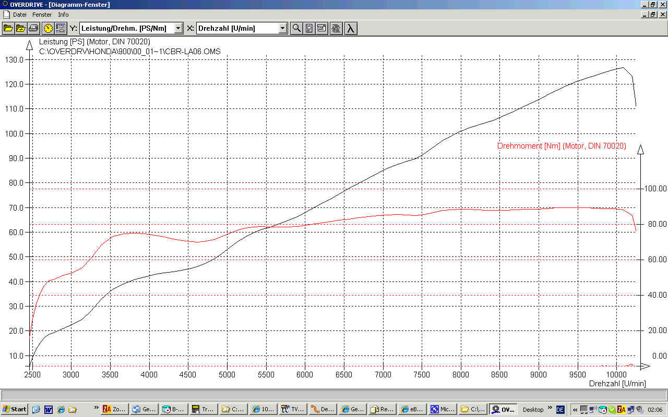Launch Internet Explorer from quick launch
668x417 pixels.
point(61,409)
